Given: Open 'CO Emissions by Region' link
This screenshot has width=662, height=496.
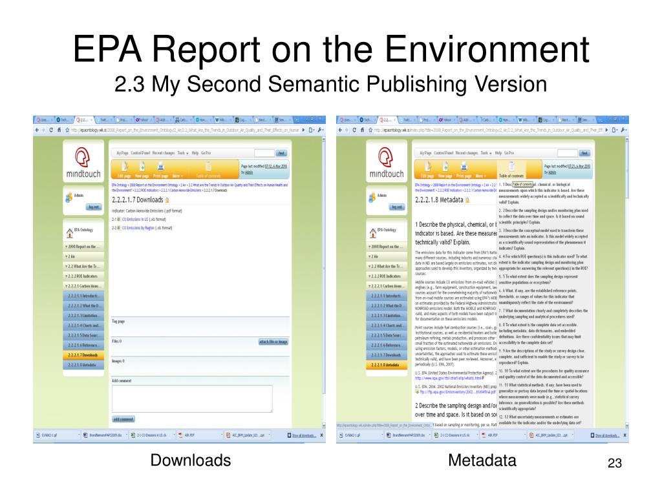Looking at the screenshot, I should tap(138, 228).
